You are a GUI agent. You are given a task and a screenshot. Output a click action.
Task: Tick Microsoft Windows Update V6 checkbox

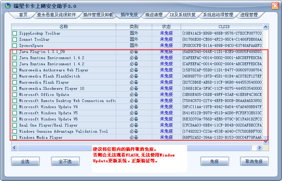coord(14,119)
